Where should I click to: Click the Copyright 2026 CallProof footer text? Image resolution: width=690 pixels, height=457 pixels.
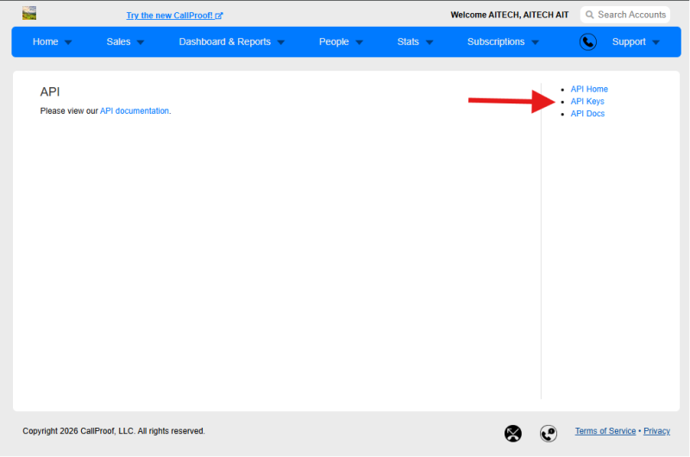point(114,431)
